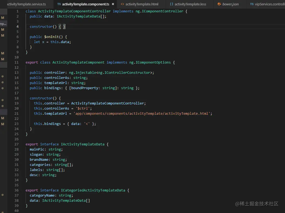This screenshot has height=213, width=285.
Task: Click 'ng.IComponentOptions' on line 11
Action: (x=150, y=62)
